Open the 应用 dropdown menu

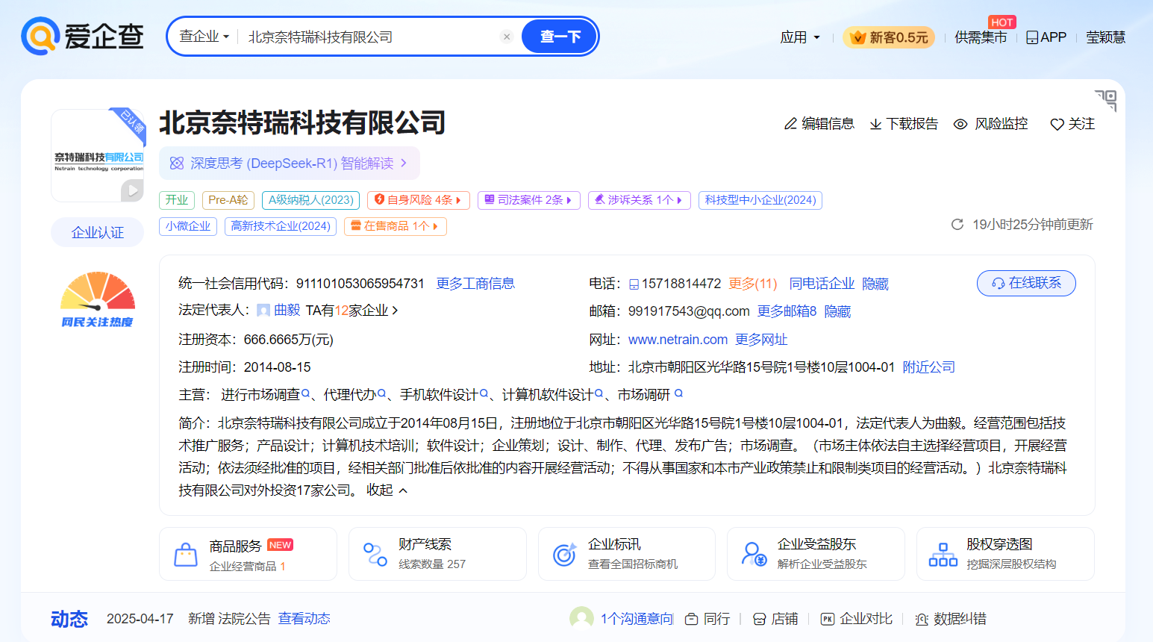click(800, 37)
